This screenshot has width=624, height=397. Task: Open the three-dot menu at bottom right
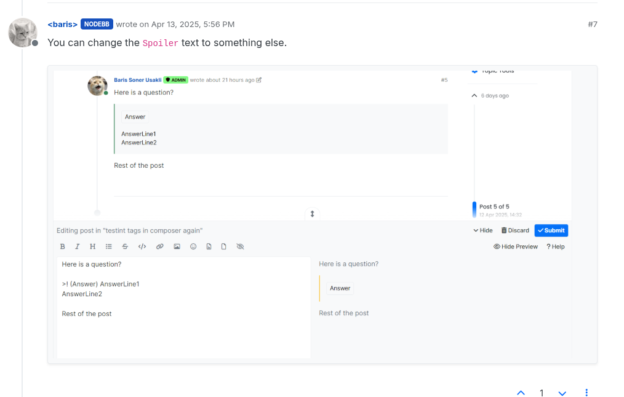pyautogui.click(x=586, y=393)
